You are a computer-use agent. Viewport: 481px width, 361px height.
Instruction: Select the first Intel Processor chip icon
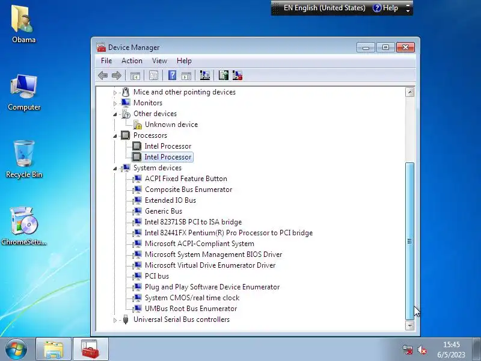coord(137,146)
